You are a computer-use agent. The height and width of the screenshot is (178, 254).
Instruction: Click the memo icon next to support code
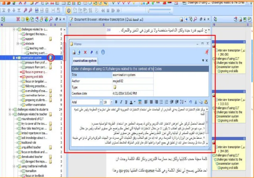coord(50,39)
